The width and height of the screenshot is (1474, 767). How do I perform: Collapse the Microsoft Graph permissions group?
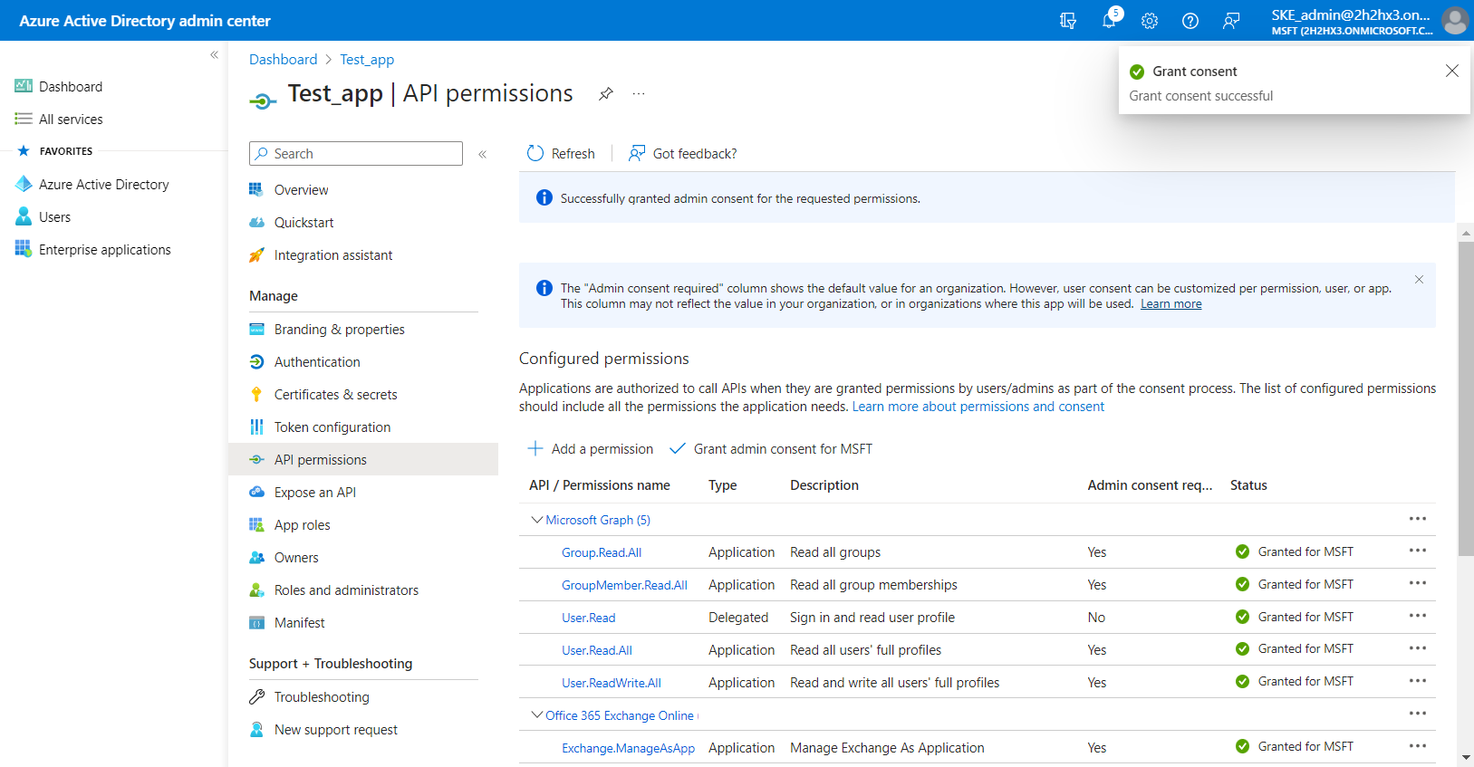click(537, 520)
